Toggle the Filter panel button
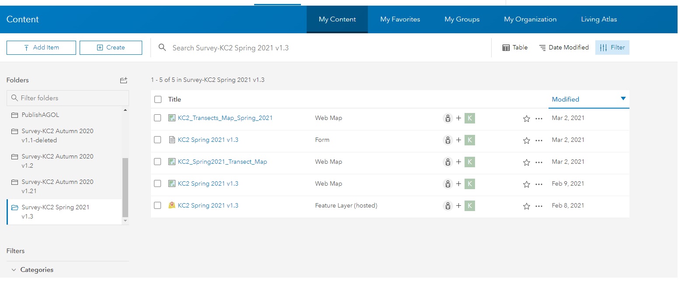Viewport: 699px width, 303px height. pos(612,47)
